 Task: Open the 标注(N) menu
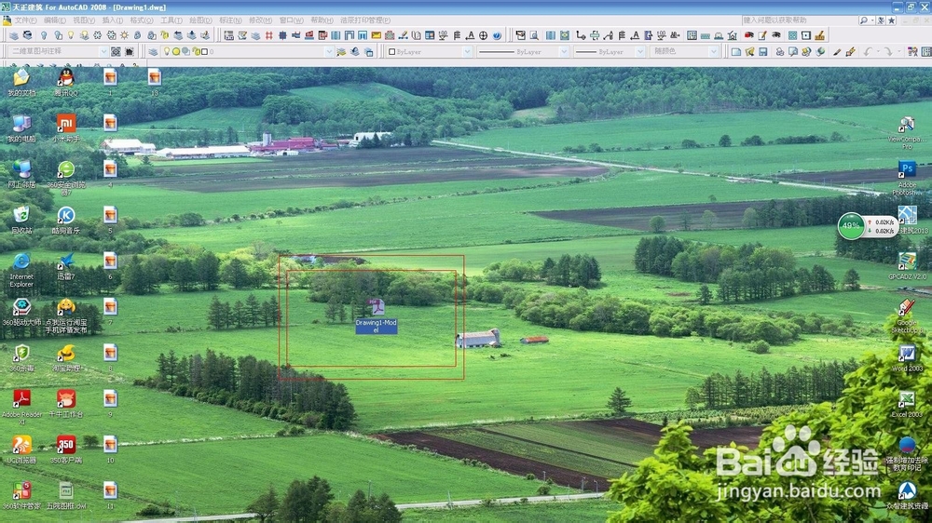(x=230, y=20)
